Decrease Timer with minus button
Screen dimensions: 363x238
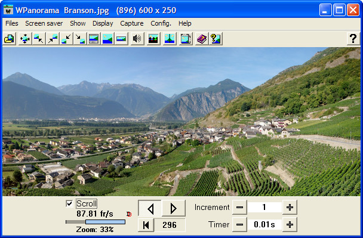tap(239, 224)
